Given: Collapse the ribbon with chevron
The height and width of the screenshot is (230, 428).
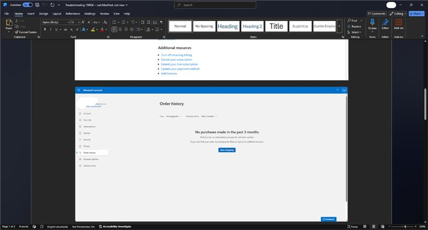Looking at the screenshot, I should [x=422, y=36].
